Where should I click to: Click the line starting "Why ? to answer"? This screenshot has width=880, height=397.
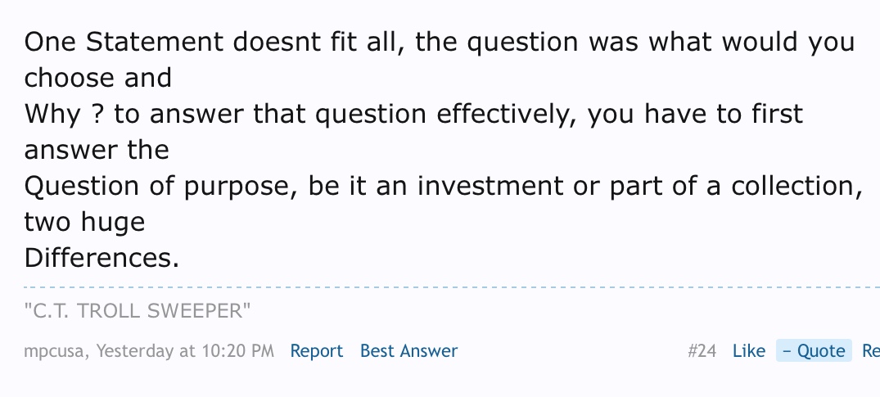coord(413,114)
